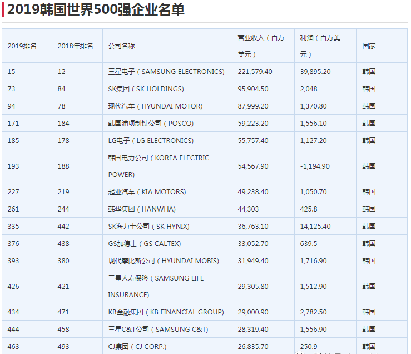
Task: Click 韩国 in the Samsung Electronics row
Action: [369, 72]
